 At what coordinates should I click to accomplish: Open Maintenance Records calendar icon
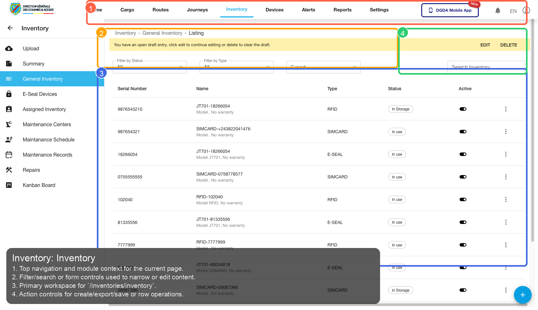coord(9,155)
